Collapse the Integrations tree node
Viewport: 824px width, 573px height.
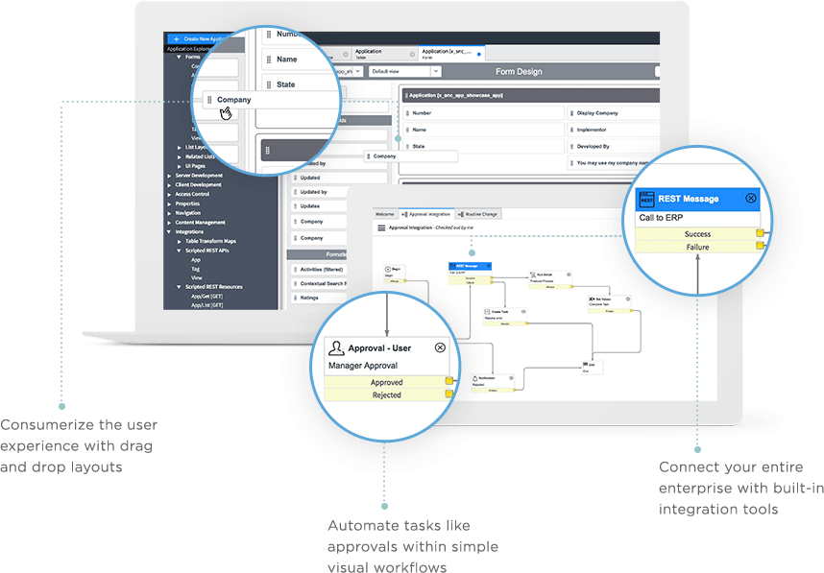(x=169, y=231)
